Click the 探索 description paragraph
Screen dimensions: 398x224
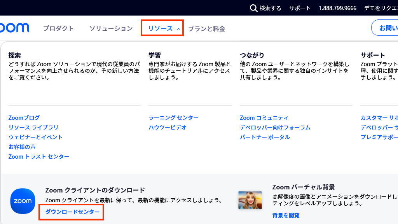click(x=74, y=71)
